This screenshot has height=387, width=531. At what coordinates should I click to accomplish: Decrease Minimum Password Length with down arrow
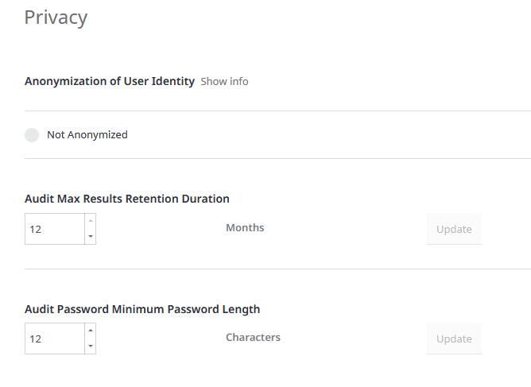90,346
